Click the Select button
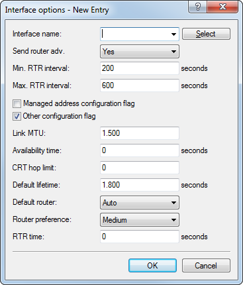This screenshot has width=243, height=285. click(206, 34)
